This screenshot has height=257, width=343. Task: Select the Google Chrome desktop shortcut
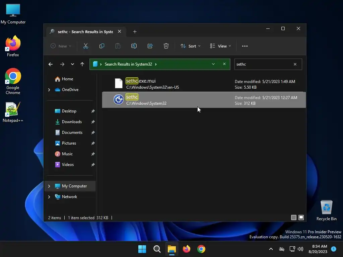click(x=13, y=81)
